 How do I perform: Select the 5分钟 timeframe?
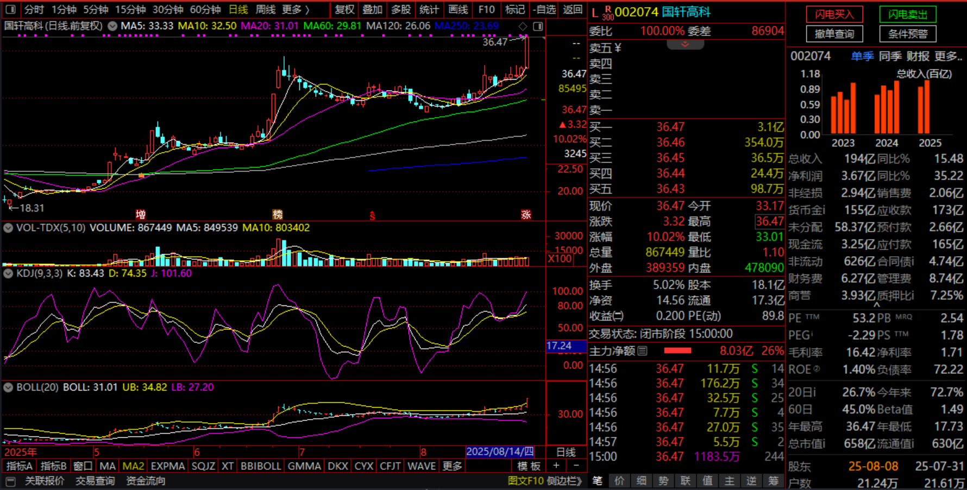pos(96,9)
